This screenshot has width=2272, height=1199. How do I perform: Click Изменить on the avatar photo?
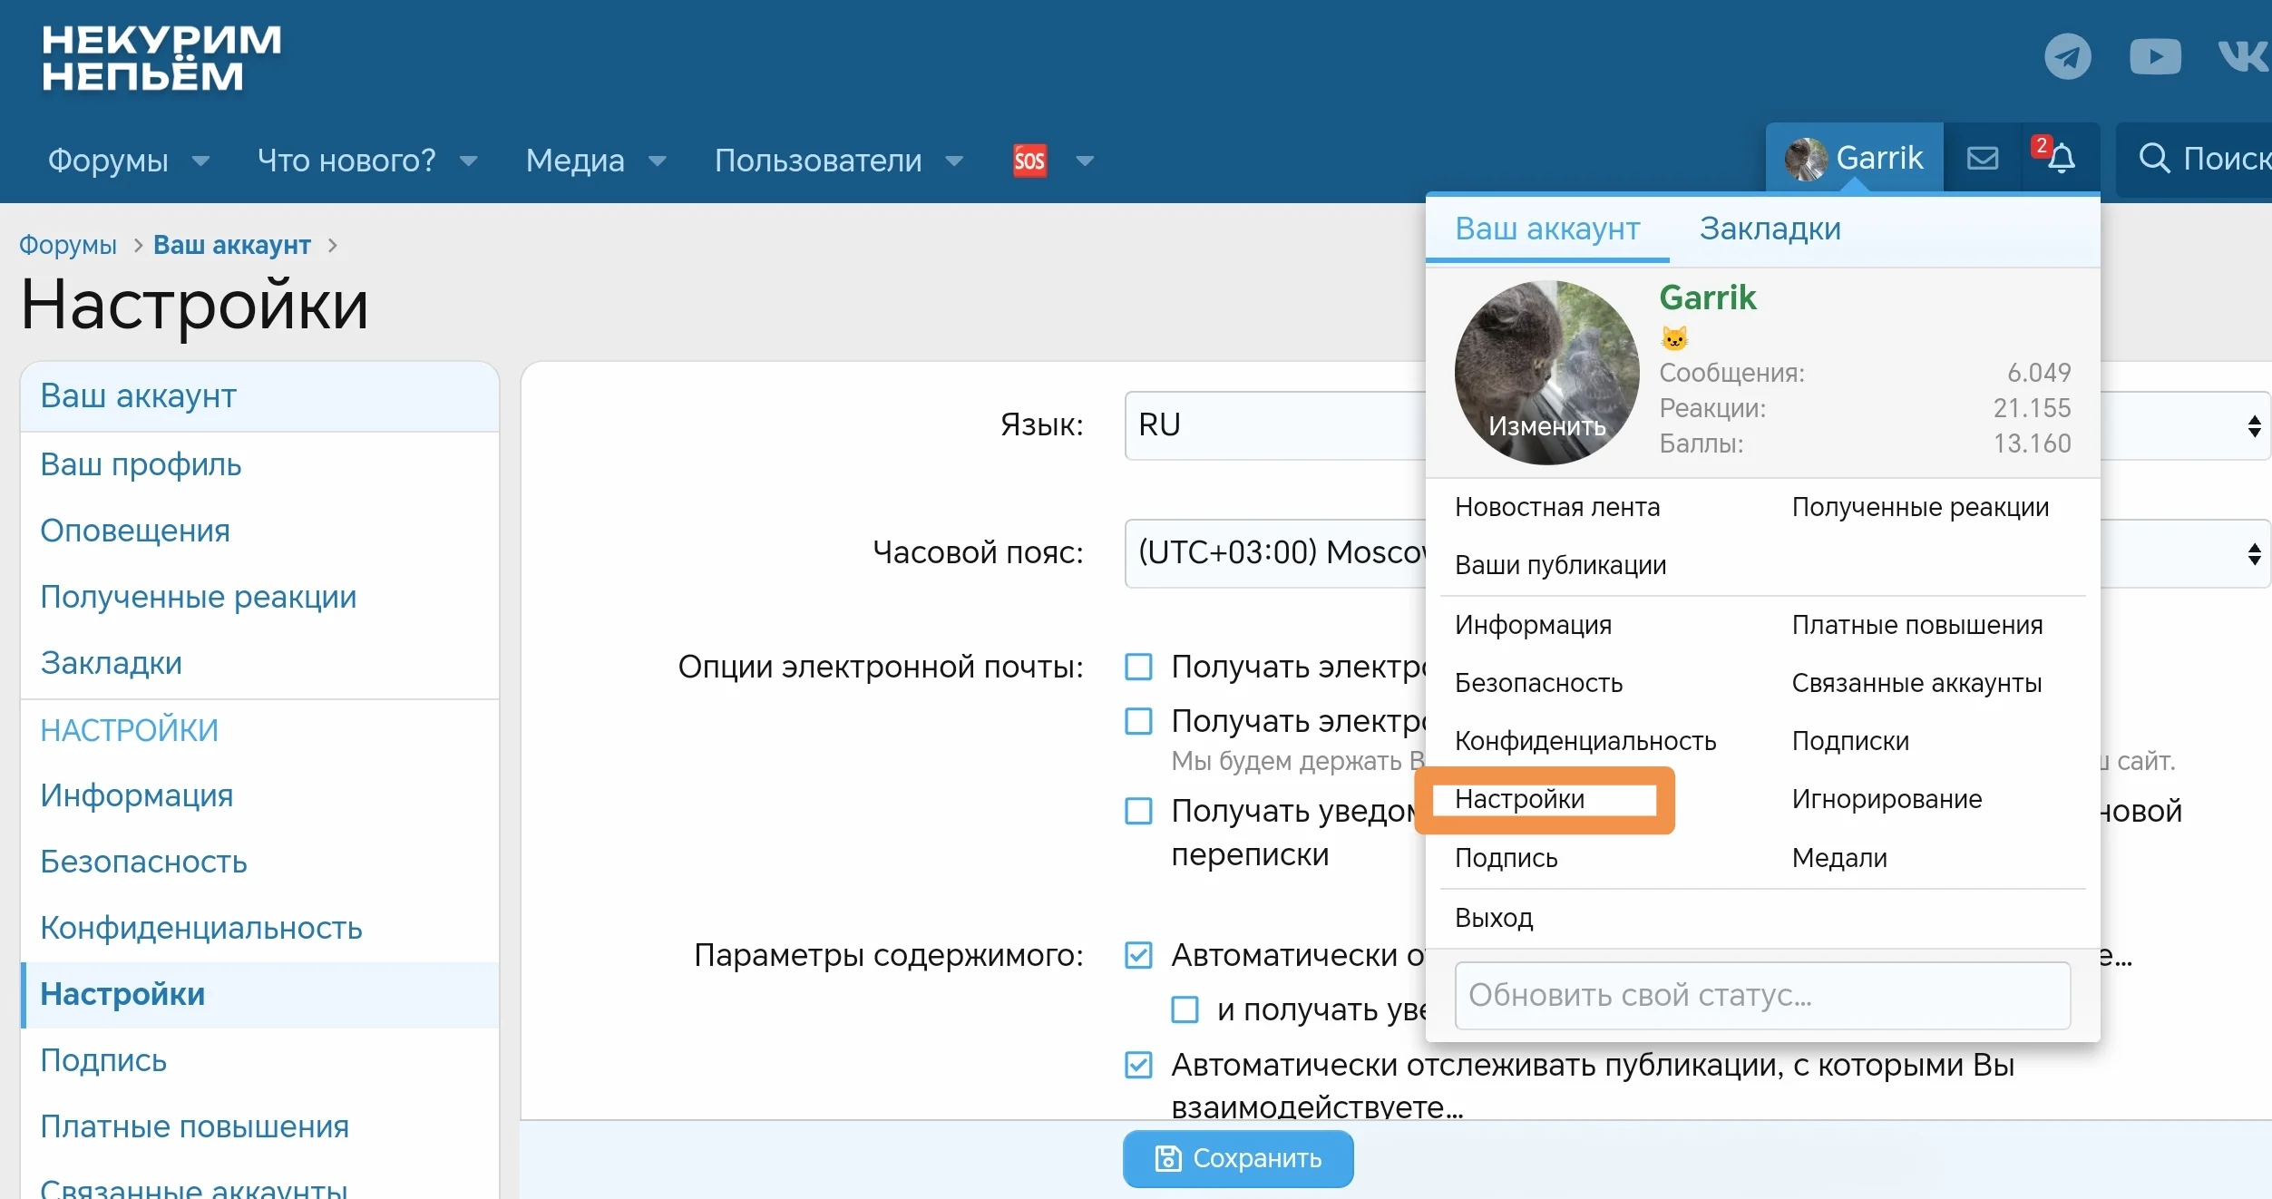[1546, 428]
